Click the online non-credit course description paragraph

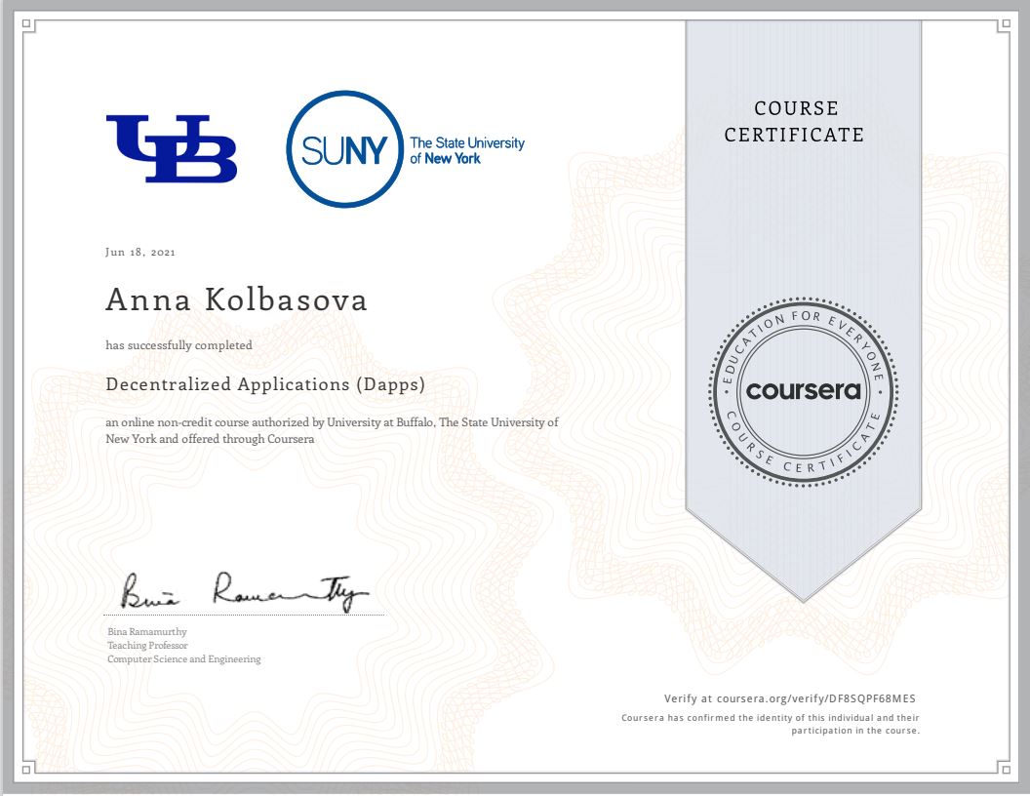pos(332,430)
